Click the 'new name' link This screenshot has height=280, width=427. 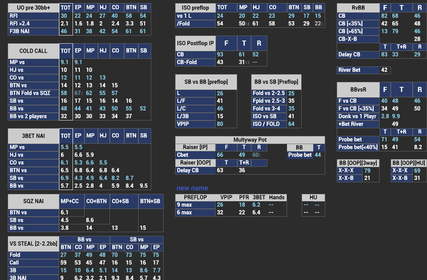click(x=192, y=188)
